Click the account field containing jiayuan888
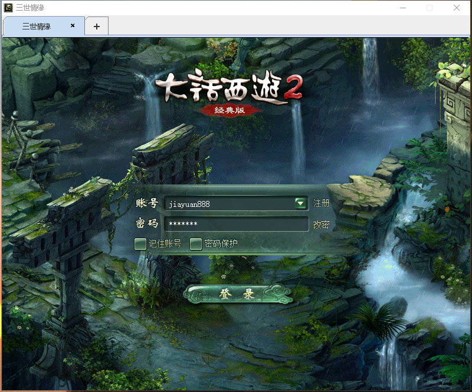Viewport: 472px width, 392px height. point(236,204)
